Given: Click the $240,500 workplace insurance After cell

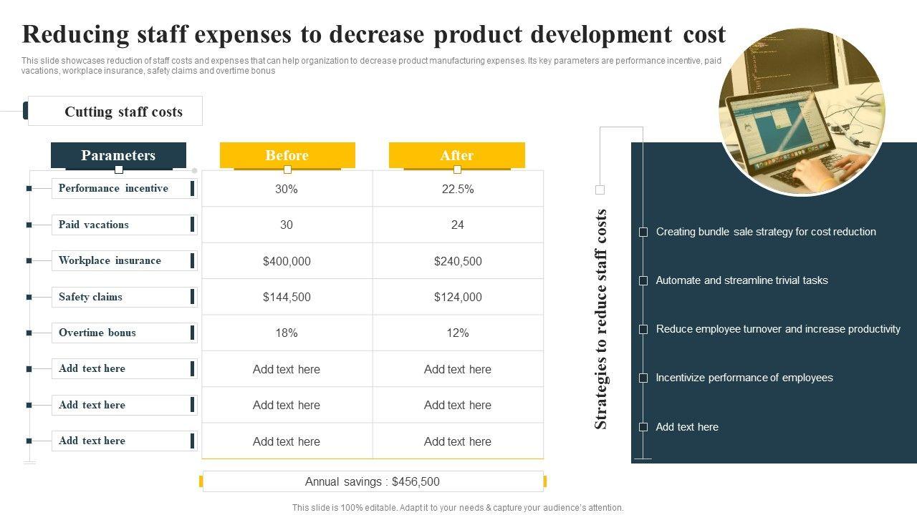Looking at the screenshot, I should 458,261.
